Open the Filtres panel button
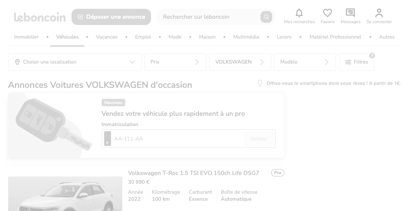Viewport: 420px width, 211px height. [x=357, y=62]
